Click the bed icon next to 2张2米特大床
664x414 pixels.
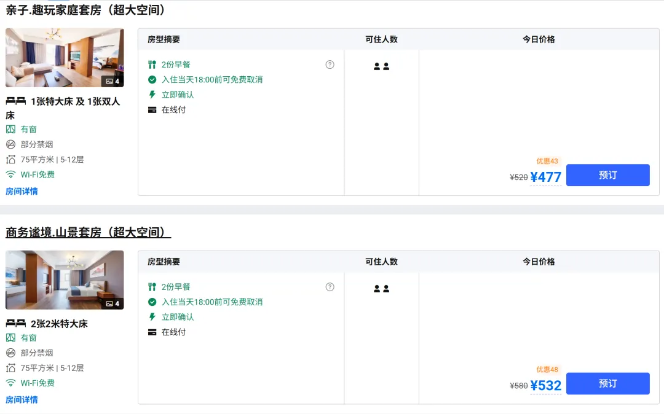15,324
